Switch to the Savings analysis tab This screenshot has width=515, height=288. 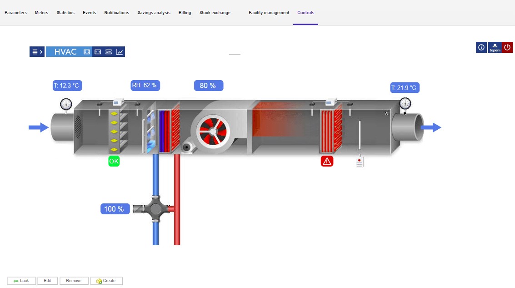click(x=154, y=13)
